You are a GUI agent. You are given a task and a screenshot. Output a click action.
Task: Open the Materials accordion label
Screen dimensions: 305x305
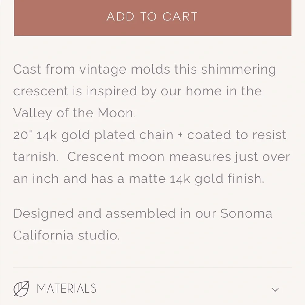tap(66, 289)
